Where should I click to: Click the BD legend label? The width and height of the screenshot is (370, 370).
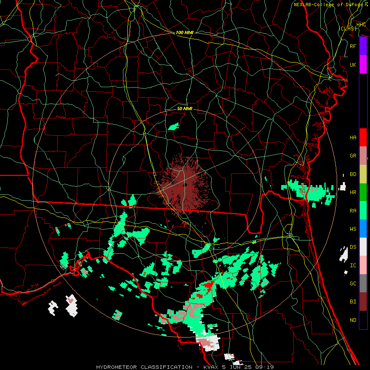coord(353,174)
